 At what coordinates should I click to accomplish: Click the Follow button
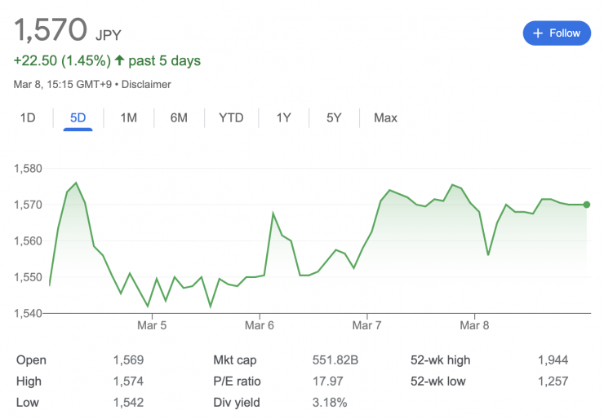pyautogui.click(x=556, y=33)
